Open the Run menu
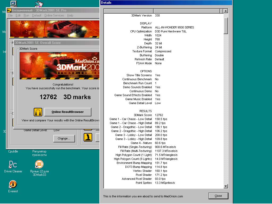The image size is (272, 204). coord(26,15)
